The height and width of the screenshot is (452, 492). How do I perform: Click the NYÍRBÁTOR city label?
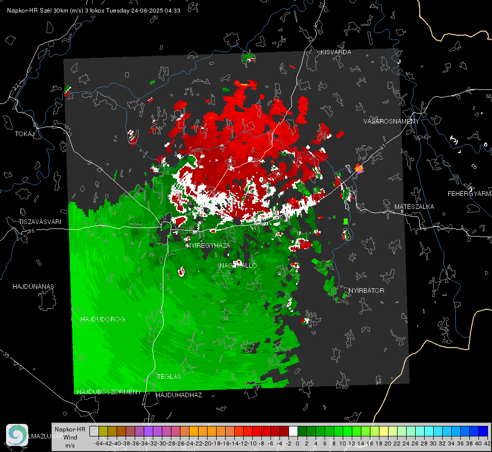[x=366, y=290]
